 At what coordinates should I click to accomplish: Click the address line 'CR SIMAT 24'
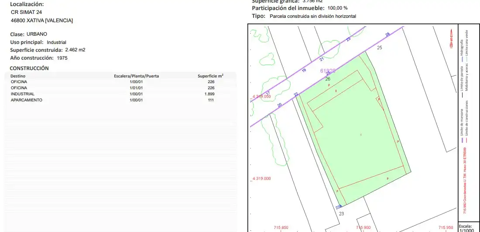[26, 12]
